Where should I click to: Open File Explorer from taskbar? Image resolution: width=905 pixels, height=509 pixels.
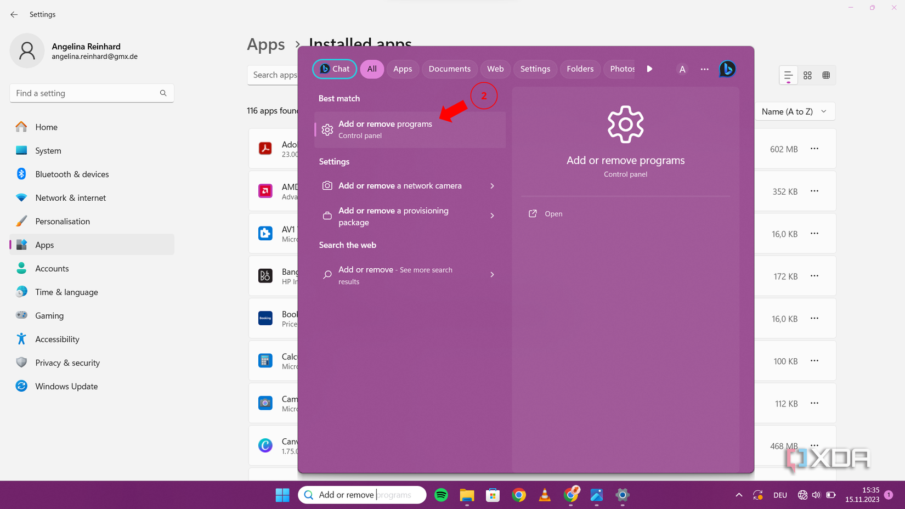pos(467,495)
